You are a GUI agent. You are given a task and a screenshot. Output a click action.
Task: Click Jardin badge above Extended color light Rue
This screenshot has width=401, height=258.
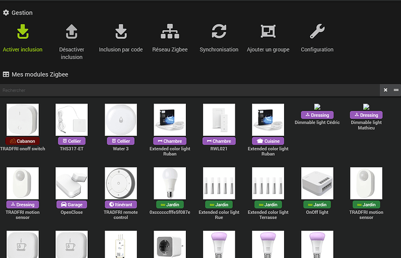point(219,205)
